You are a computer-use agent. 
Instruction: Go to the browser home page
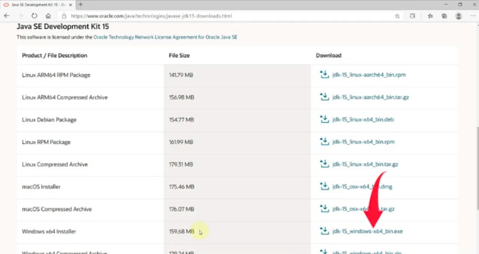click(x=48, y=16)
